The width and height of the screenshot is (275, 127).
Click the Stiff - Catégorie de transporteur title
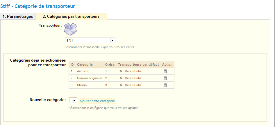click(37, 6)
